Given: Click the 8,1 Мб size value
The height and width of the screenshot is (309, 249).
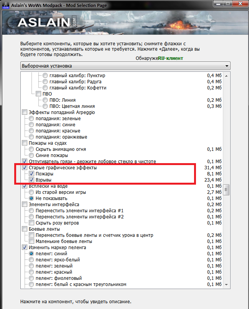Looking at the screenshot, I should [x=214, y=174].
